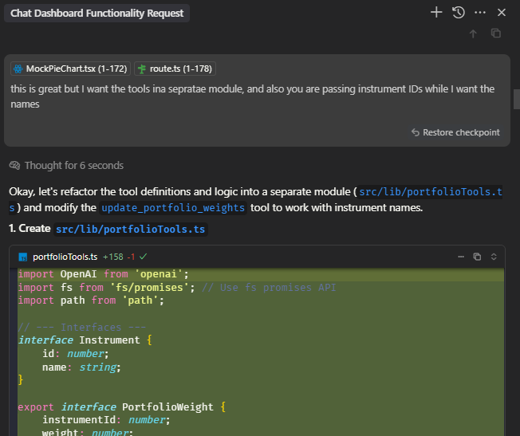This screenshot has height=436, width=520.
Task: Start a new chat with plus icon
Action: [436, 13]
